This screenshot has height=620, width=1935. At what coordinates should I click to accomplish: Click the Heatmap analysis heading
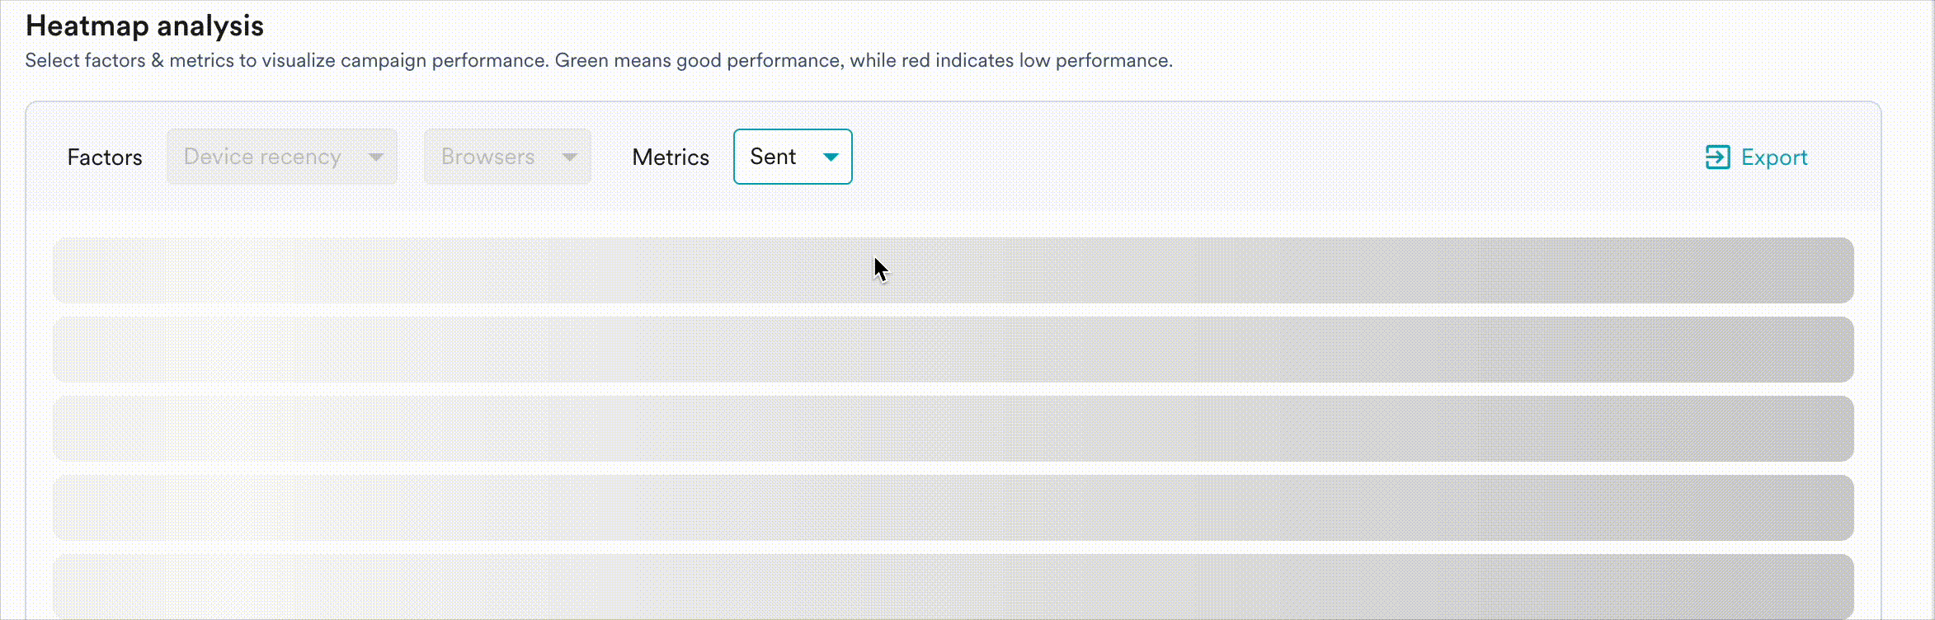coord(144,26)
